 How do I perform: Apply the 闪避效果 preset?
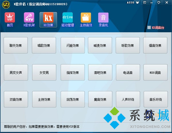click(73, 45)
